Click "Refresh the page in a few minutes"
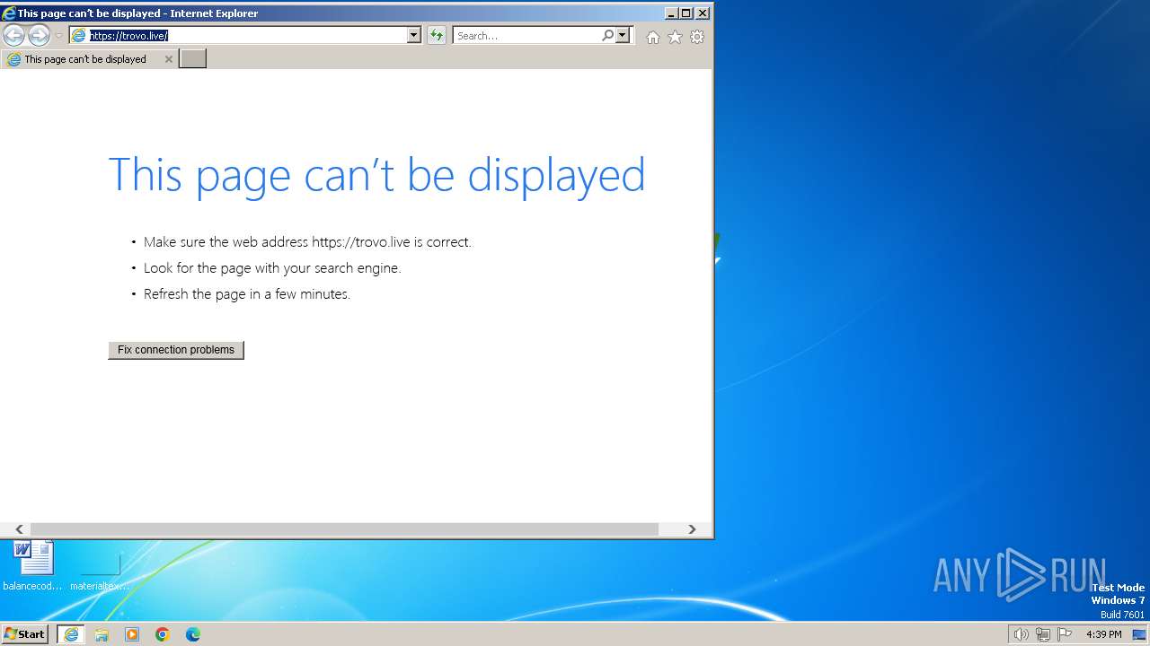This screenshot has width=1150, height=646. click(247, 294)
